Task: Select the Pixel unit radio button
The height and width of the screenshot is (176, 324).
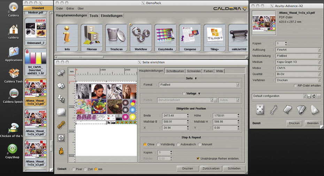Action: tap(74, 169)
